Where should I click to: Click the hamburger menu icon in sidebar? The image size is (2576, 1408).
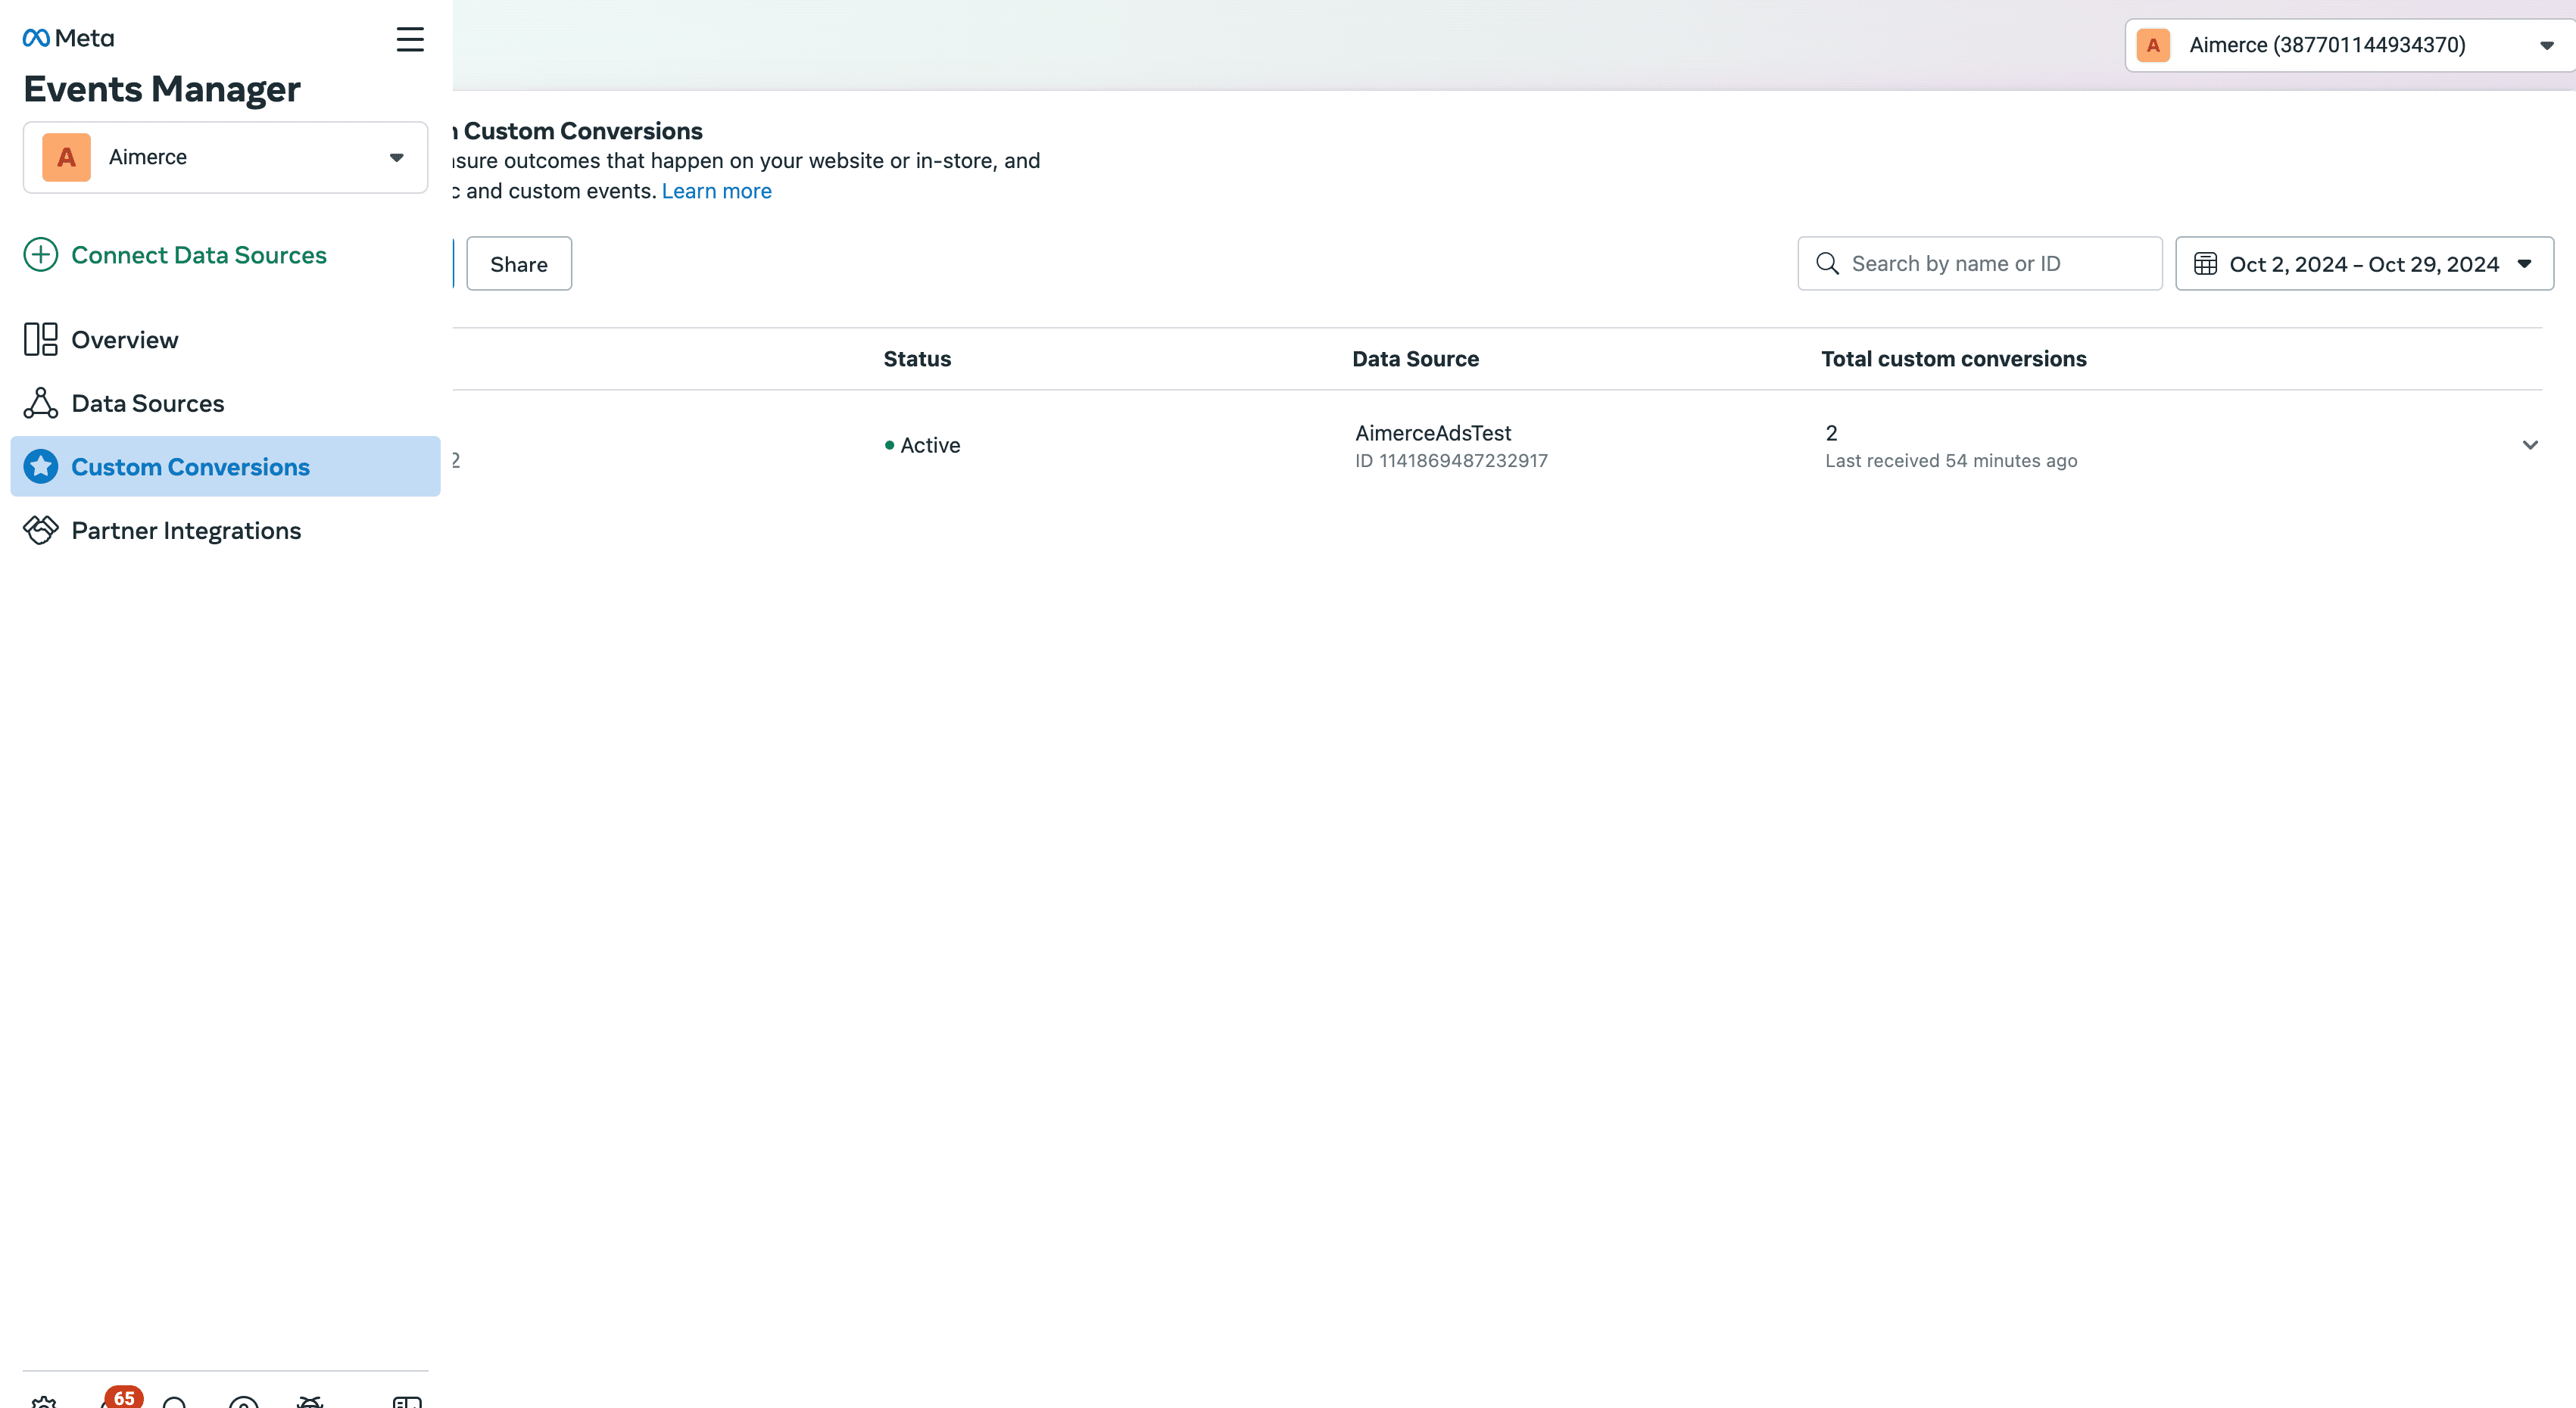click(409, 39)
